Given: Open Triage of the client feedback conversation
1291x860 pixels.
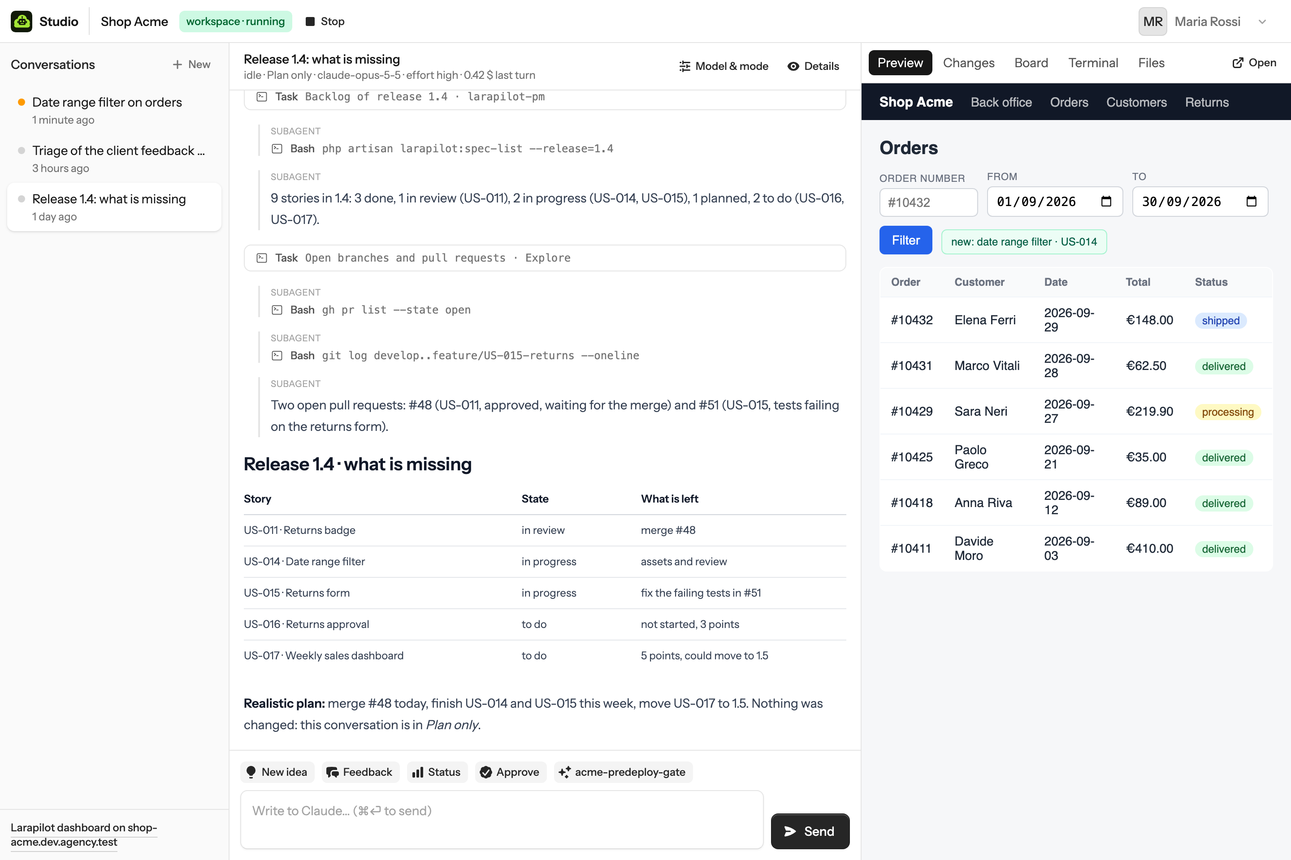Looking at the screenshot, I should point(114,159).
